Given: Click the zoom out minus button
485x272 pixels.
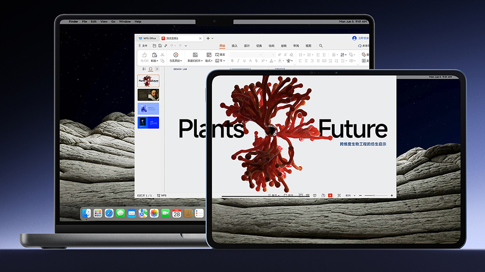Looking at the screenshot, I should pyautogui.click(x=360, y=195).
